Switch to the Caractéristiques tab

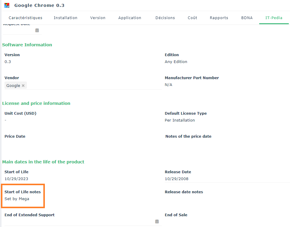pyautogui.click(x=25, y=18)
